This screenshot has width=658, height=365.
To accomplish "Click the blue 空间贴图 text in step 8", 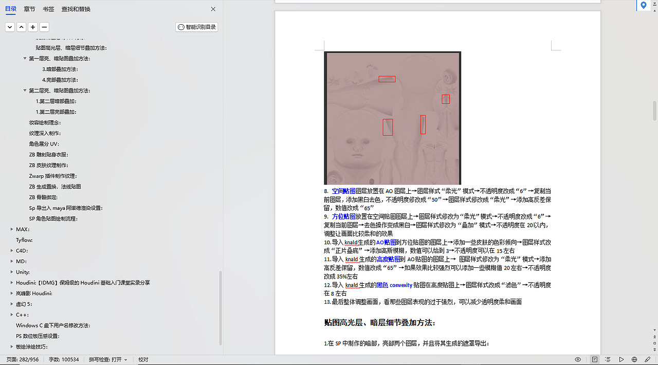I will point(343,191).
